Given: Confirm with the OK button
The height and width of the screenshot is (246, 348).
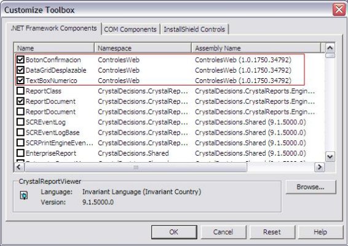Looking at the screenshot, I should point(174,232).
